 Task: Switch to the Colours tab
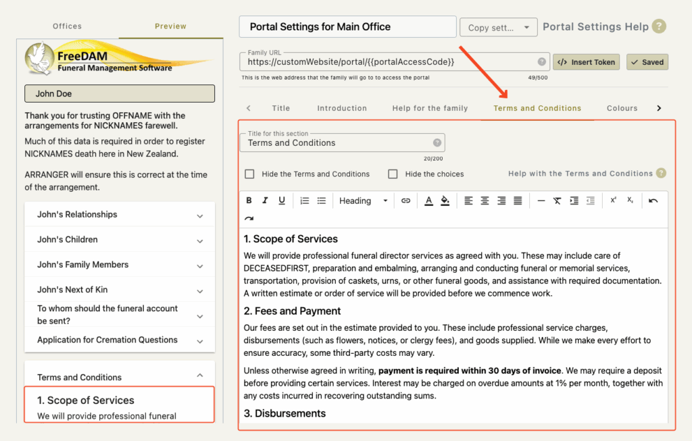pos(622,108)
